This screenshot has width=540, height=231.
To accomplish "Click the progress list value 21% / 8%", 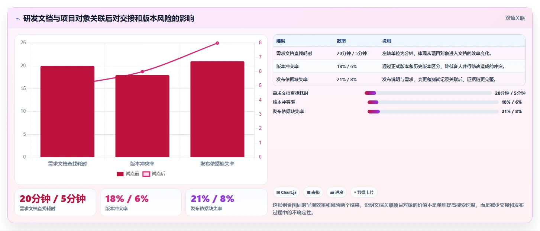I will click(x=512, y=112).
